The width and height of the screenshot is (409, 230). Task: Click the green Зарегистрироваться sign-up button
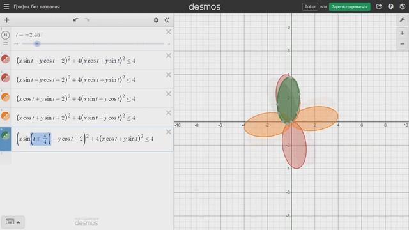click(x=350, y=6)
